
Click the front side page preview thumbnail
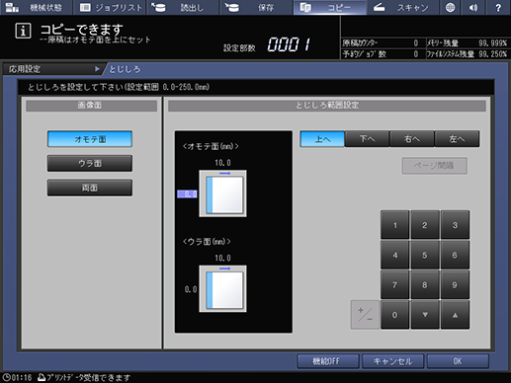[222, 193]
